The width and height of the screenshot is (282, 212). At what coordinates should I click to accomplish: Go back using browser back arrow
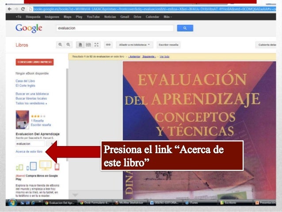(x=10, y=9)
